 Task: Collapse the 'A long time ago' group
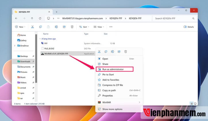click(x=40, y=39)
